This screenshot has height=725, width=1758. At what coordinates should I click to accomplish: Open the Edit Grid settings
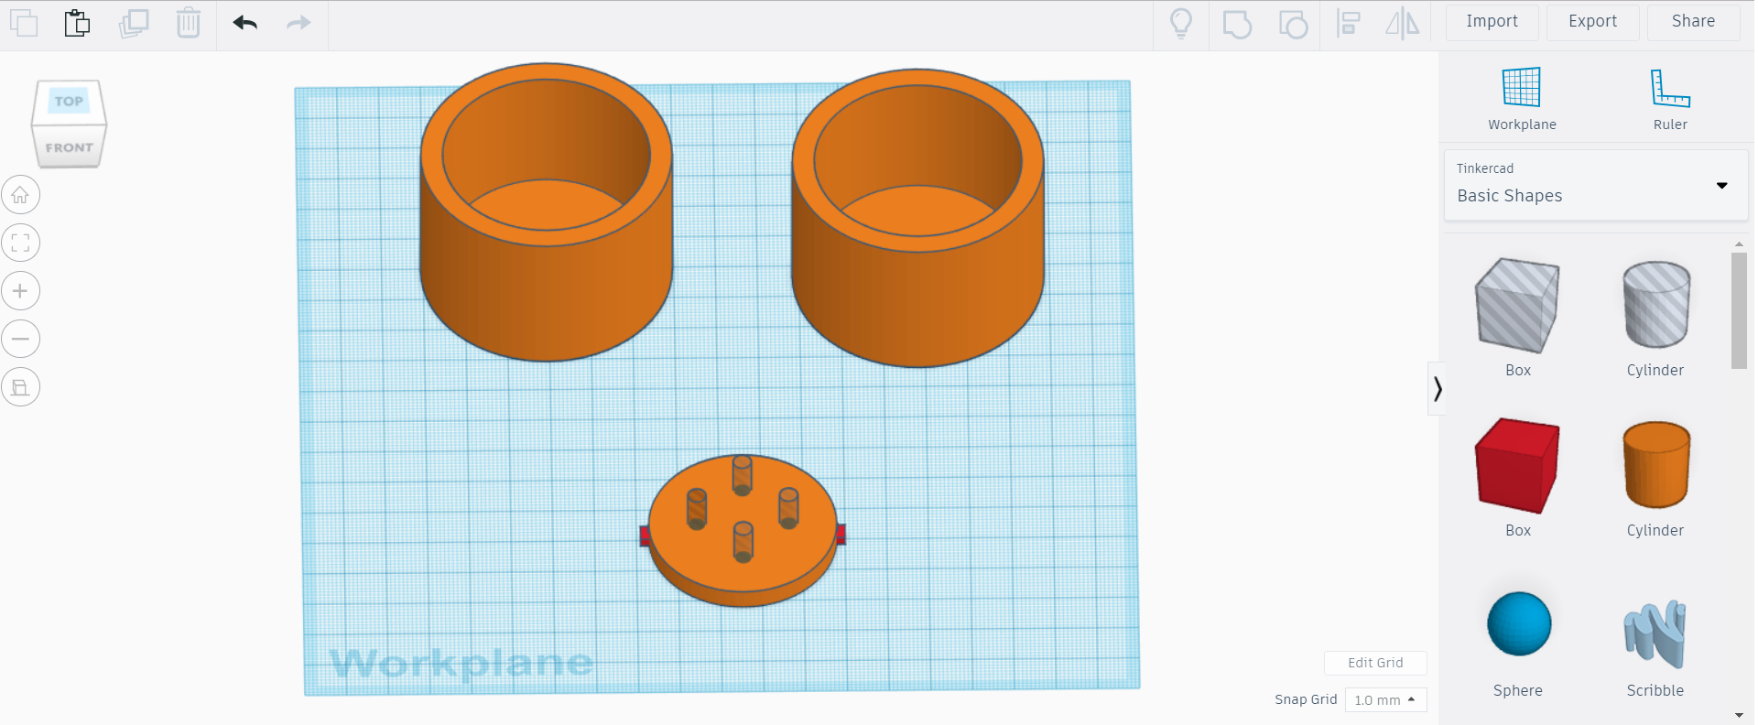coord(1375,663)
